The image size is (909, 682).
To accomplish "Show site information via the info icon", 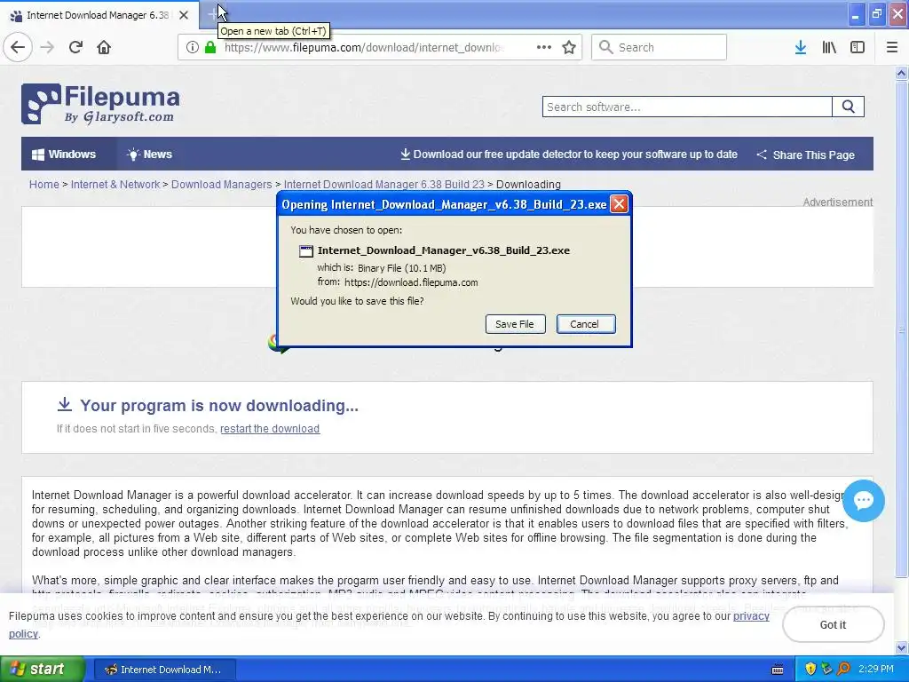I will pyautogui.click(x=193, y=48).
